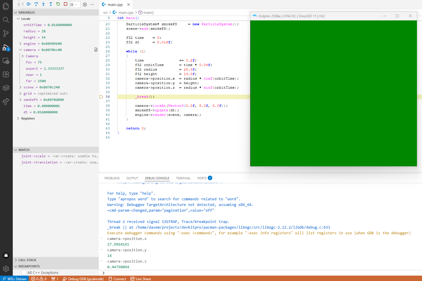Expand the engine variable
422x281 pixels.
pyautogui.click(x=20, y=44)
